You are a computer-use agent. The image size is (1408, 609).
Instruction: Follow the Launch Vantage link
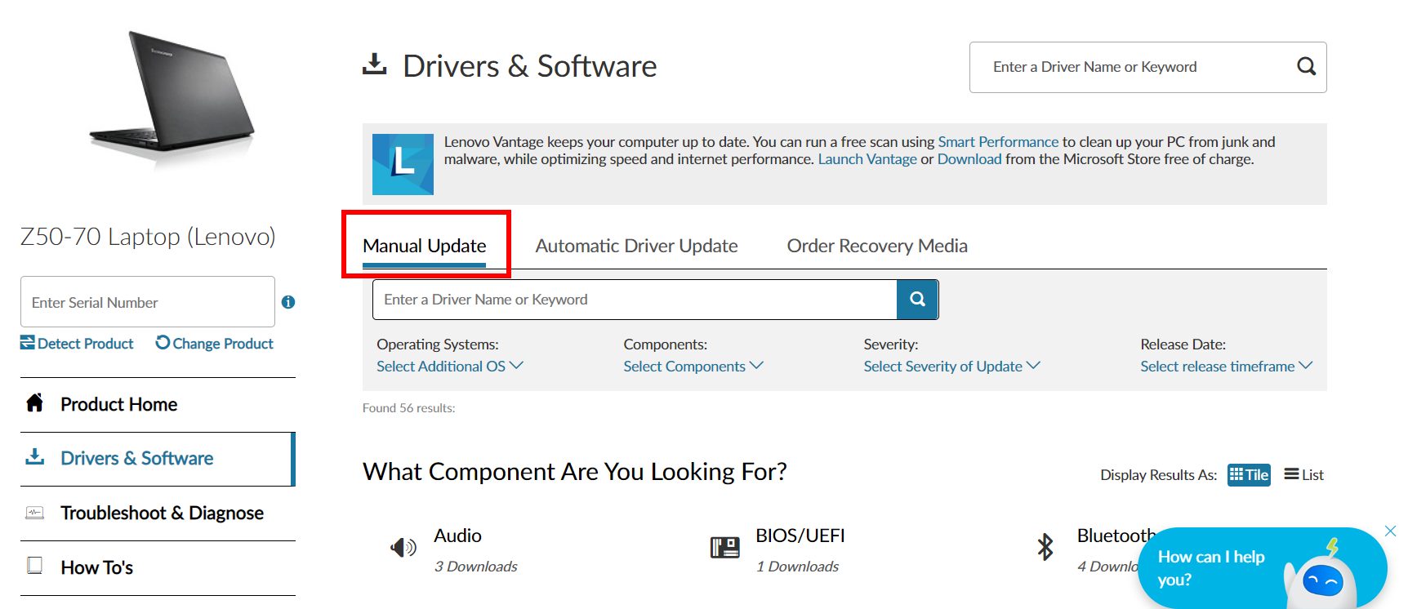[867, 159]
